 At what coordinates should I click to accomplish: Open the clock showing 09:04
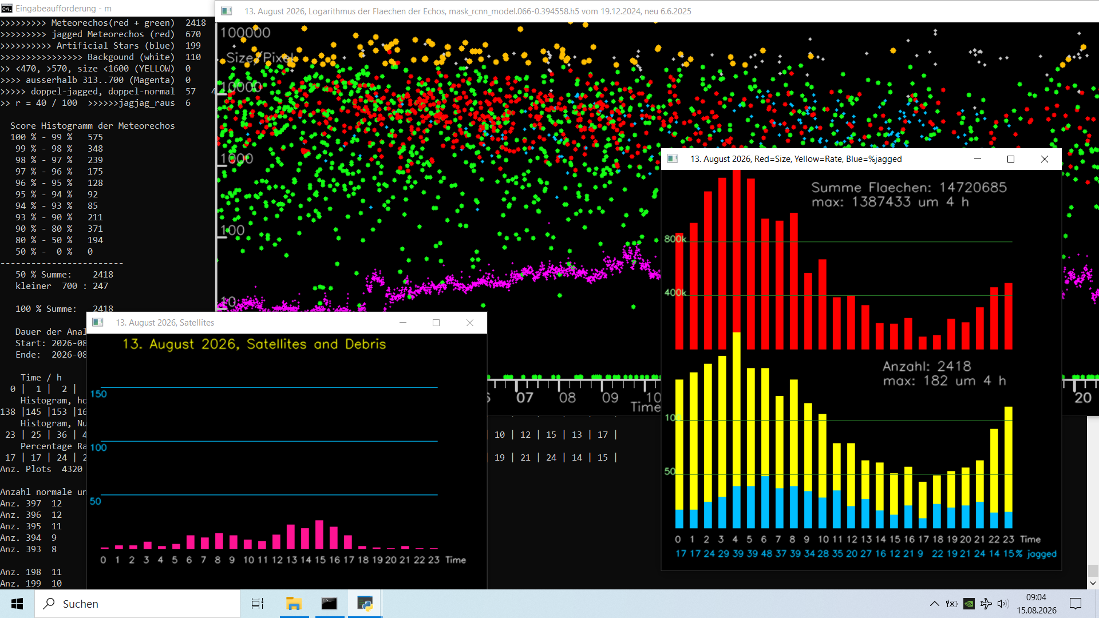coord(1037,604)
